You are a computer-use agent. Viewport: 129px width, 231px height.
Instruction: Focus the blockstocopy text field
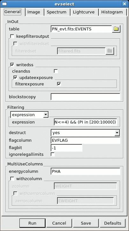coord(85,97)
